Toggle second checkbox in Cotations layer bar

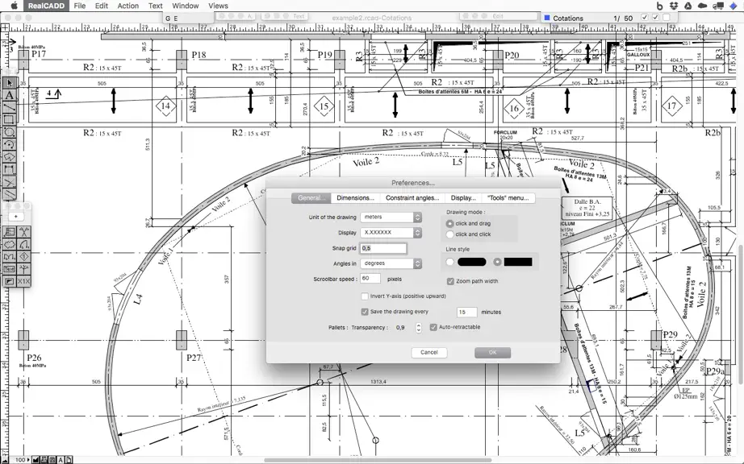[x=656, y=18]
